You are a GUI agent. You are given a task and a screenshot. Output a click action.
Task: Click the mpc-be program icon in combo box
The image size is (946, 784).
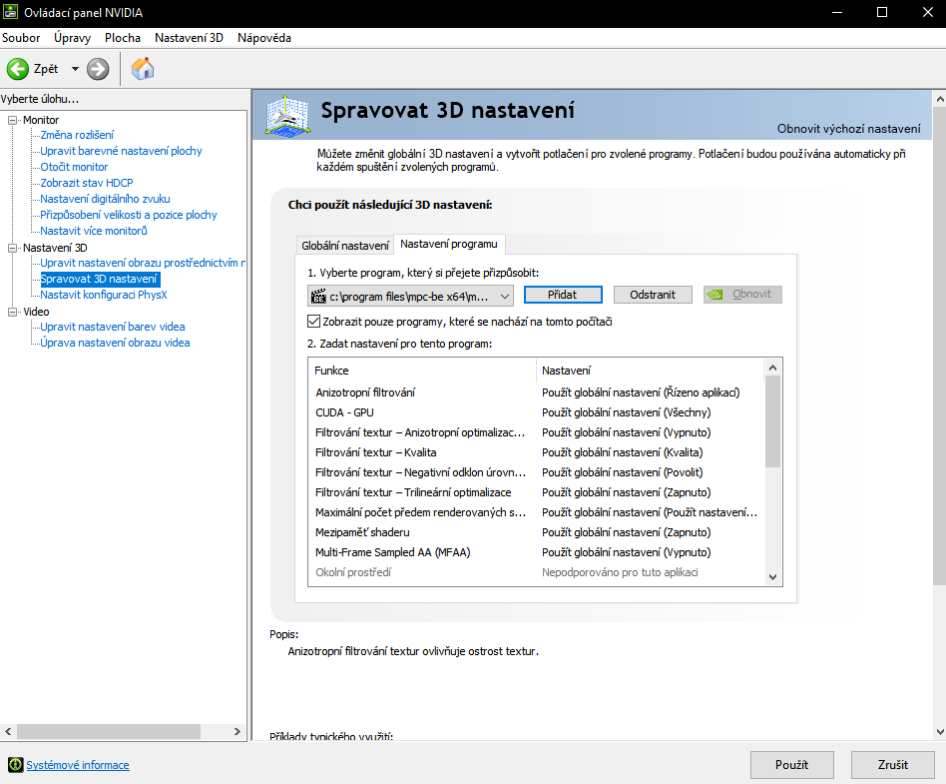[x=318, y=296]
